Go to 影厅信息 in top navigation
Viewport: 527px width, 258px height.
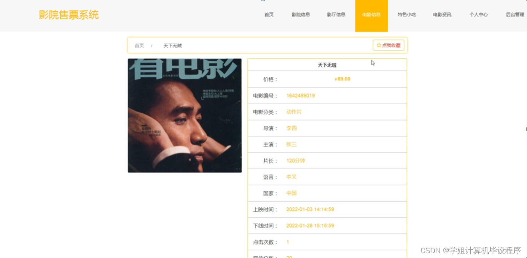point(336,15)
